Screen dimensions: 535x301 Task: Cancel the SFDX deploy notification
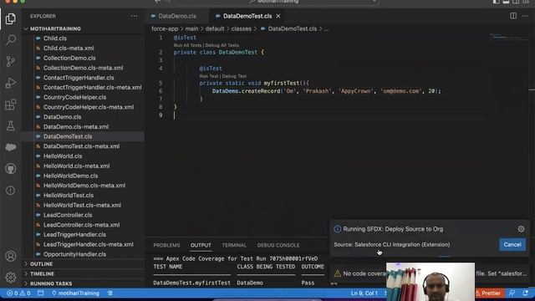tap(512, 244)
